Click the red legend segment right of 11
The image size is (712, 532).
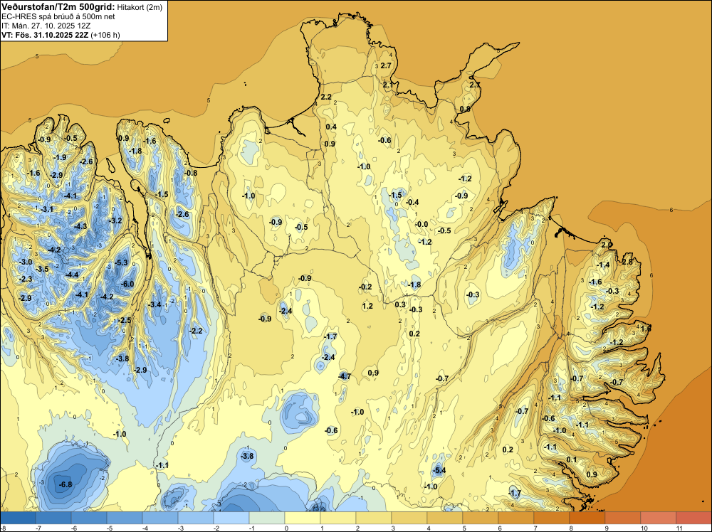[693, 518]
